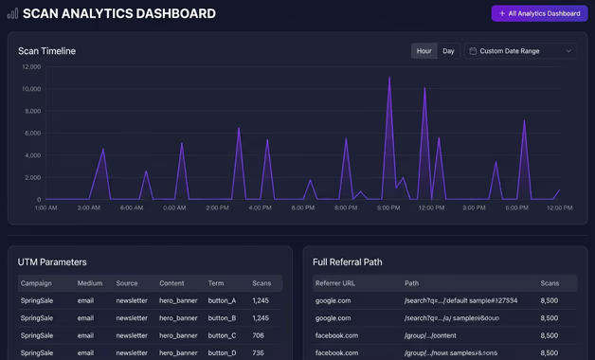Click the 706 scans value
The height and width of the screenshot is (360, 595).
click(x=258, y=335)
